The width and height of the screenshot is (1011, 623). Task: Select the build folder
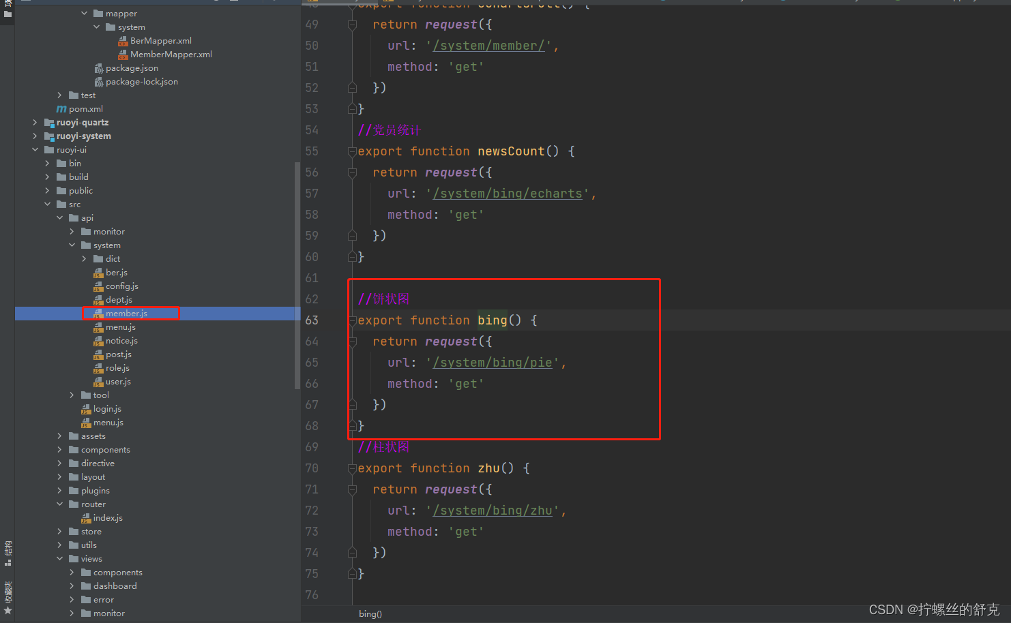point(78,177)
